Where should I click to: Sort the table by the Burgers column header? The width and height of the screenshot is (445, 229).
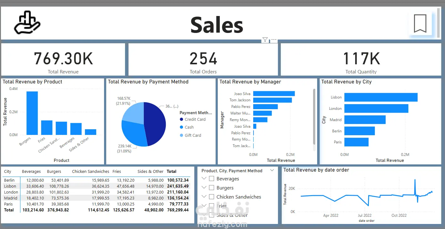tap(54, 172)
